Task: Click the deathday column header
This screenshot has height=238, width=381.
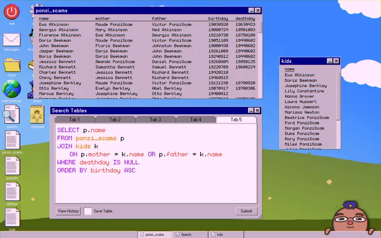Action: pos(245,19)
